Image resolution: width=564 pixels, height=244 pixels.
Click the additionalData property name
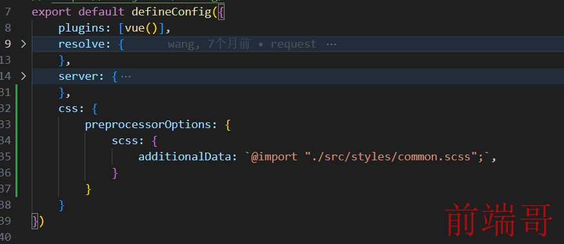click(185, 157)
